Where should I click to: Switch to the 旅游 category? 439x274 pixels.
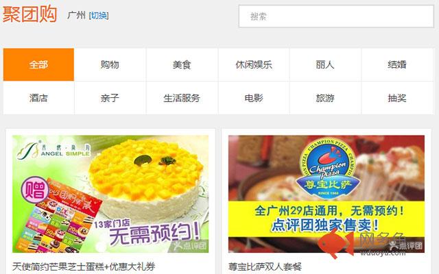[x=325, y=98]
